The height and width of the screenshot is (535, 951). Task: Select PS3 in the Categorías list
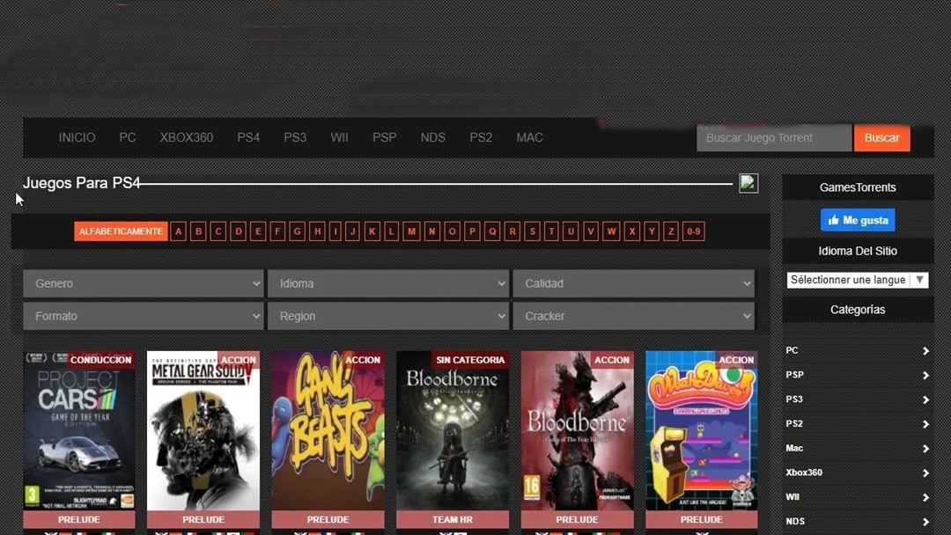(794, 399)
